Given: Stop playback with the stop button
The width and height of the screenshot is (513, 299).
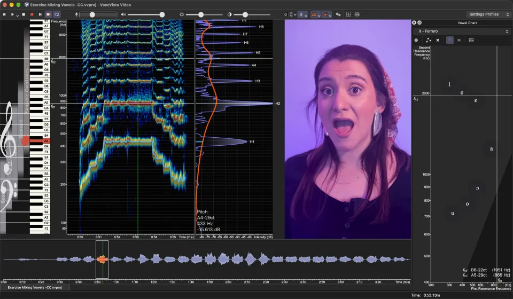Looking at the screenshot, I should click(x=24, y=14).
